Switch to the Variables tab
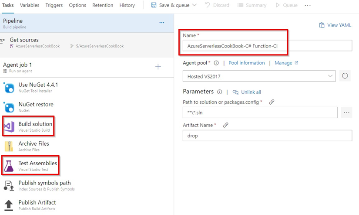The image size is (359, 215). coord(30,5)
